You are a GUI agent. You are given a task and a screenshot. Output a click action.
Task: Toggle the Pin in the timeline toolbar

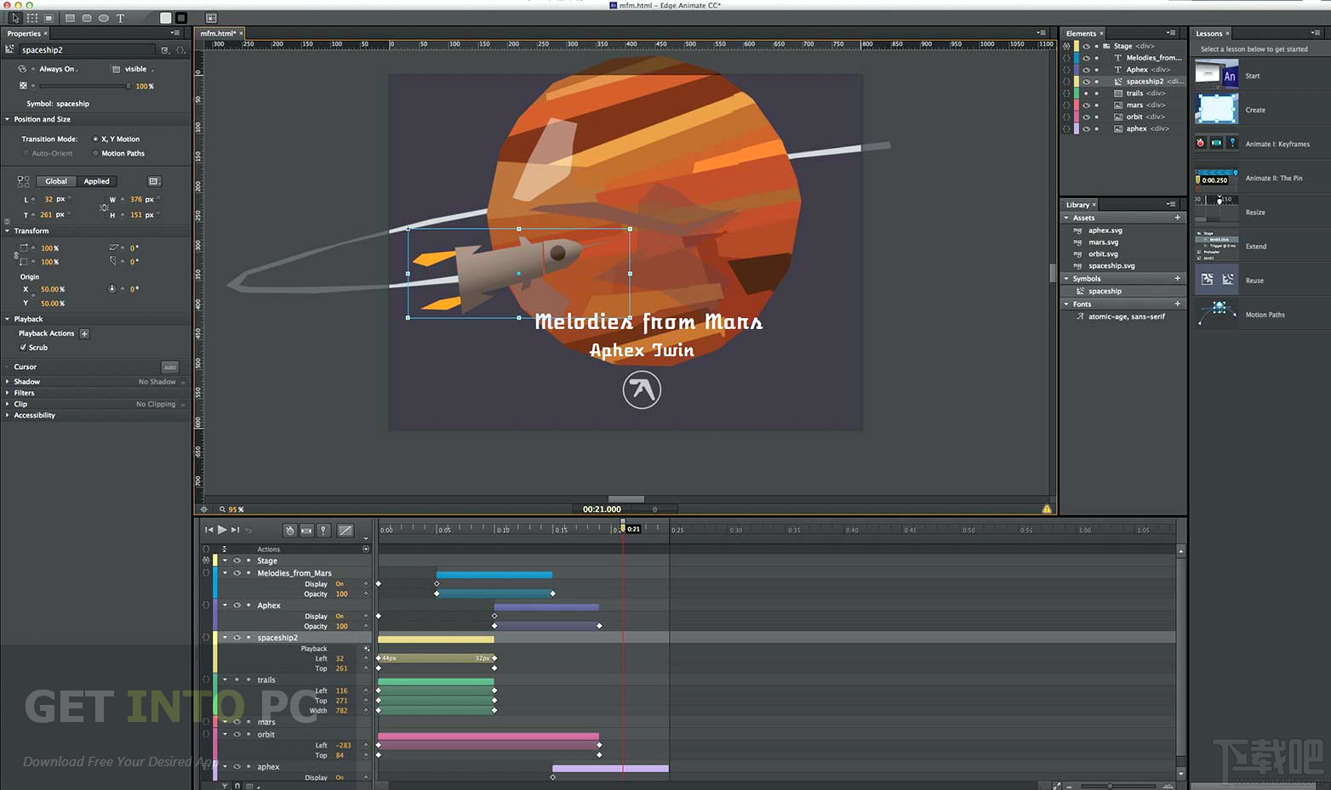tap(323, 530)
